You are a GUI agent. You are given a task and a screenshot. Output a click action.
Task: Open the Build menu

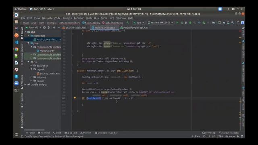click(x=89, y=18)
